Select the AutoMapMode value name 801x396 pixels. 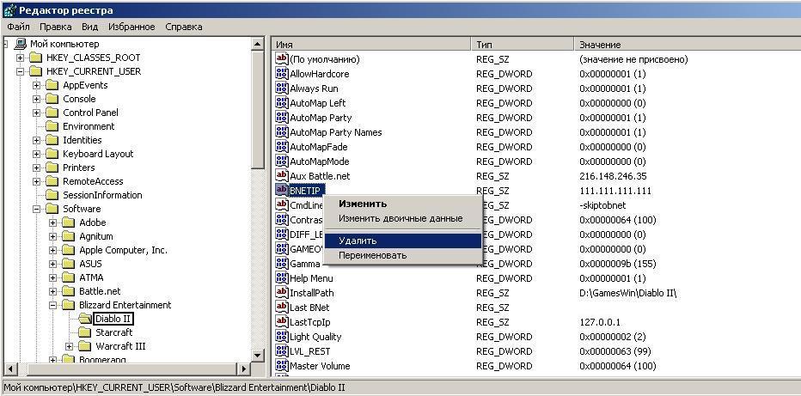tap(319, 161)
